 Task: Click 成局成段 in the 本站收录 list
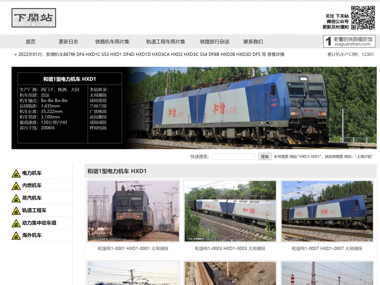click(98, 122)
